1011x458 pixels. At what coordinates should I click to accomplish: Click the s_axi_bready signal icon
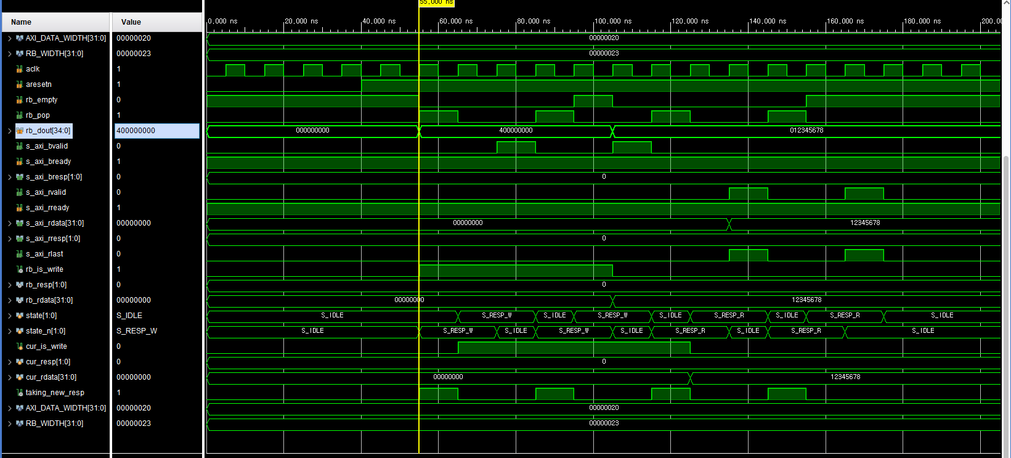[20, 162]
